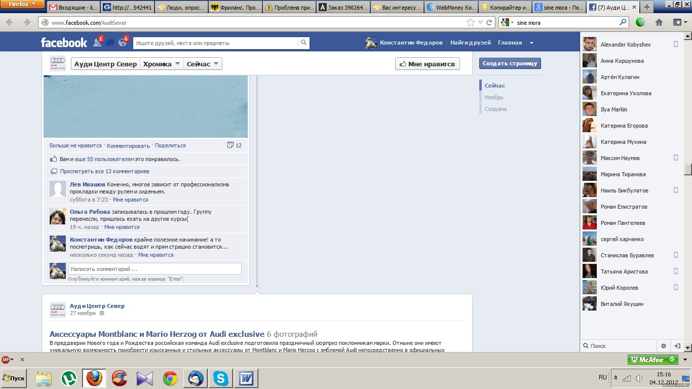This screenshot has height=389, width=692.
Task: Switch to the Фриланс tab
Action: pyautogui.click(x=235, y=8)
